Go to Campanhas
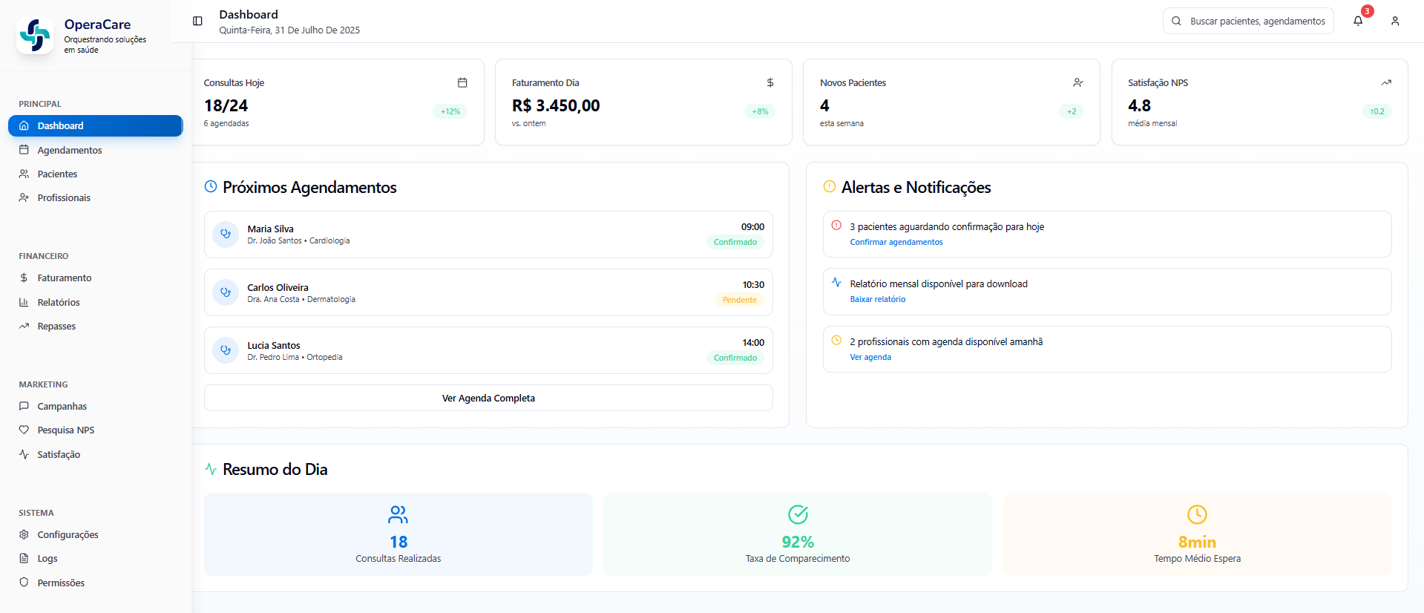Image resolution: width=1424 pixels, height=613 pixels. pyautogui.click(x=95, y=406)
